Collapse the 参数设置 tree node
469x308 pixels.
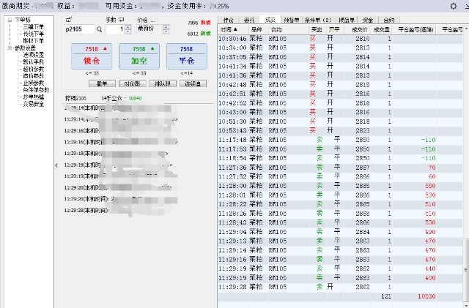10,48
